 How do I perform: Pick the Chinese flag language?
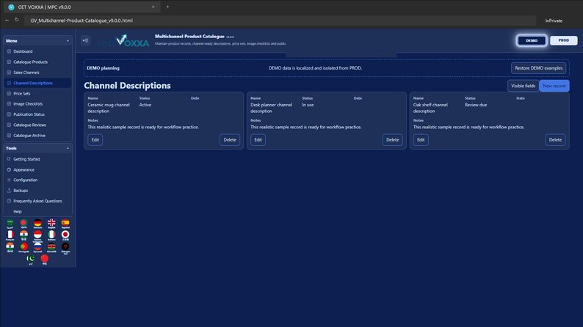click(x=45, y=260)
